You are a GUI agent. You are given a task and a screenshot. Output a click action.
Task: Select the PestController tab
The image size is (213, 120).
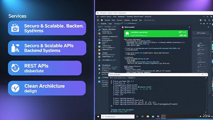pyautogui.click(x=128, y=27)
